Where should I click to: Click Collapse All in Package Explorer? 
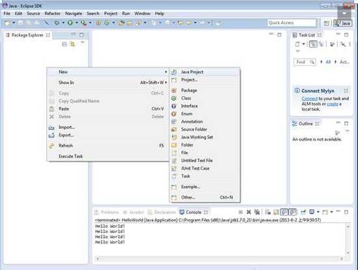[64, 44]
